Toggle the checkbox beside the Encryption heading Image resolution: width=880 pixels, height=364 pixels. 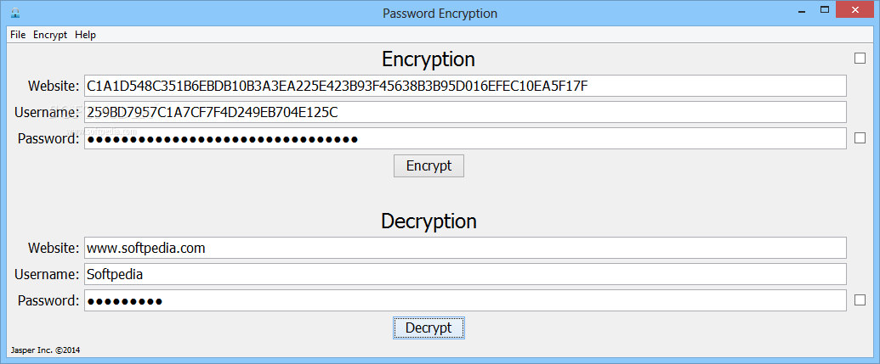(860, 59)
